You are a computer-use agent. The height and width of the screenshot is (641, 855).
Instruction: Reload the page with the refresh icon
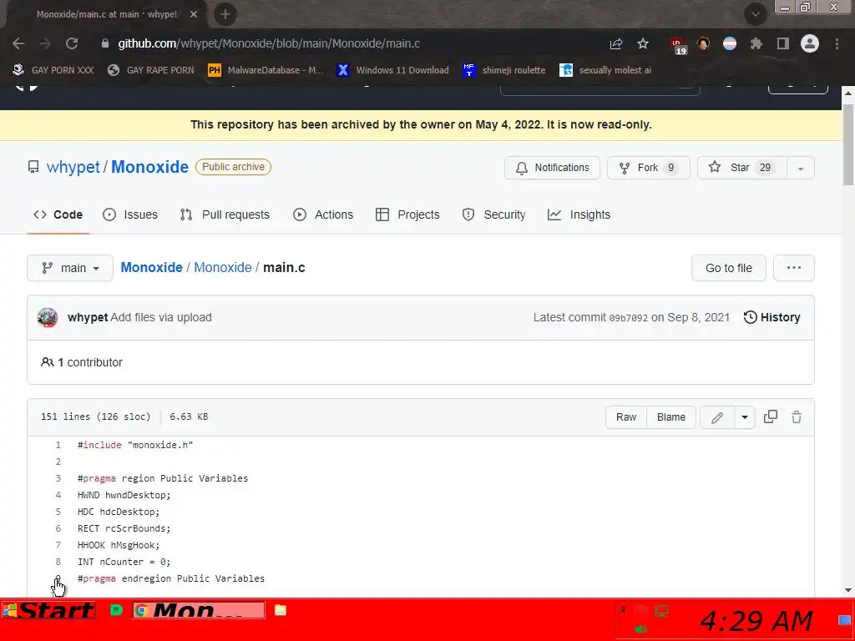tap(72, 43)
